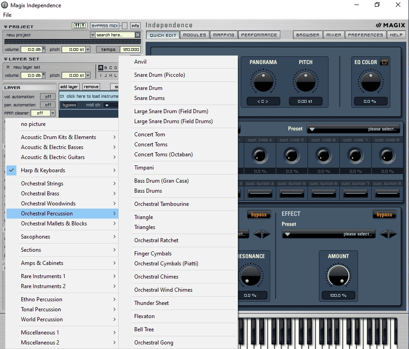Click the Panorama value display < C >
409x349 pixels.
tap(263, 101)
